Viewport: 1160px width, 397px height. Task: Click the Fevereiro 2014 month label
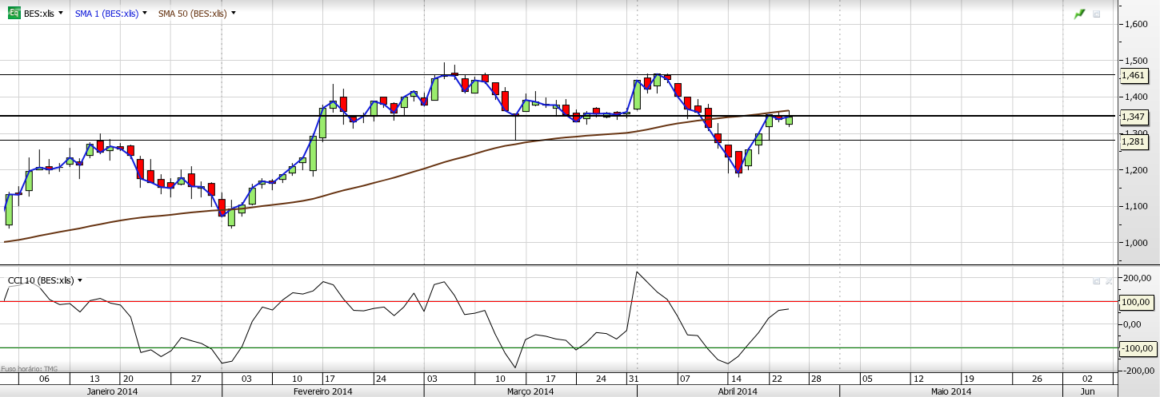tap(322, 391)
